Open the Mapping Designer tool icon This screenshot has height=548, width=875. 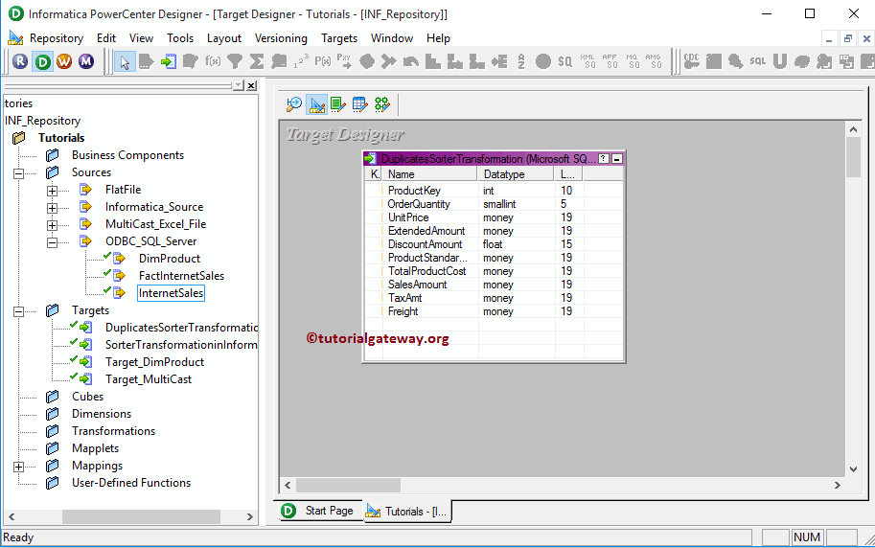[x=382, y=104]
